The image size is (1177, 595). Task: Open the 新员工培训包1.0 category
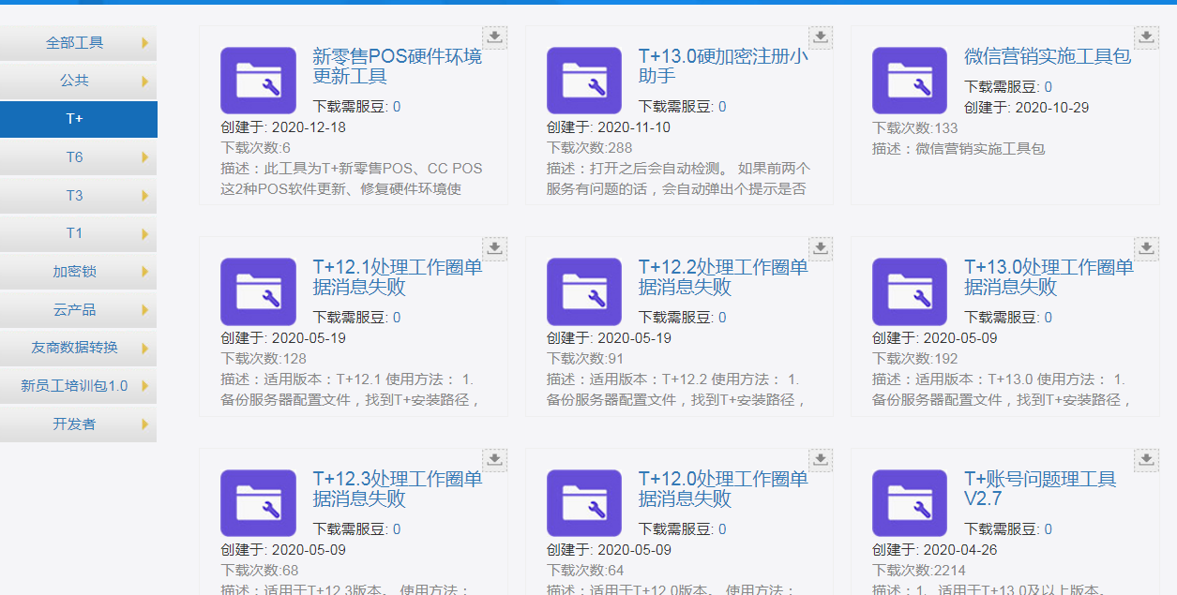[78, 386]
